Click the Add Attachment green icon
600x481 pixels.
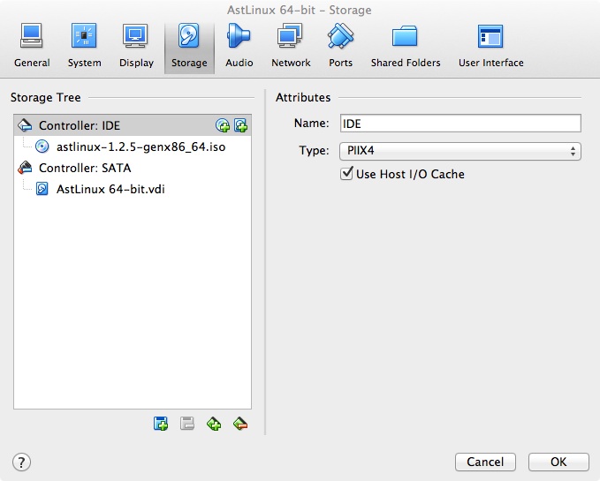click(214, 424)
